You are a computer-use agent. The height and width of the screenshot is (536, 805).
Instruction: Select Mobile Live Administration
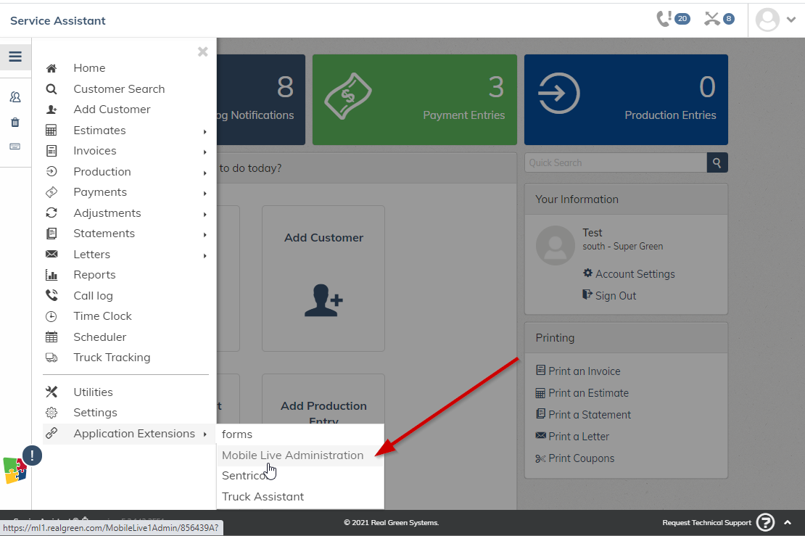pos(293,455)
